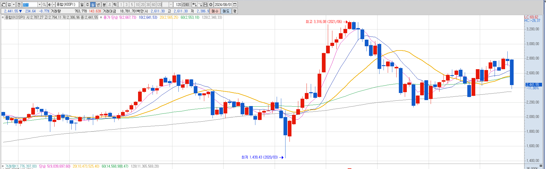Switch to weekly chart with 주
The height and width of the screenshot is (169, 546).
(87, 5)
